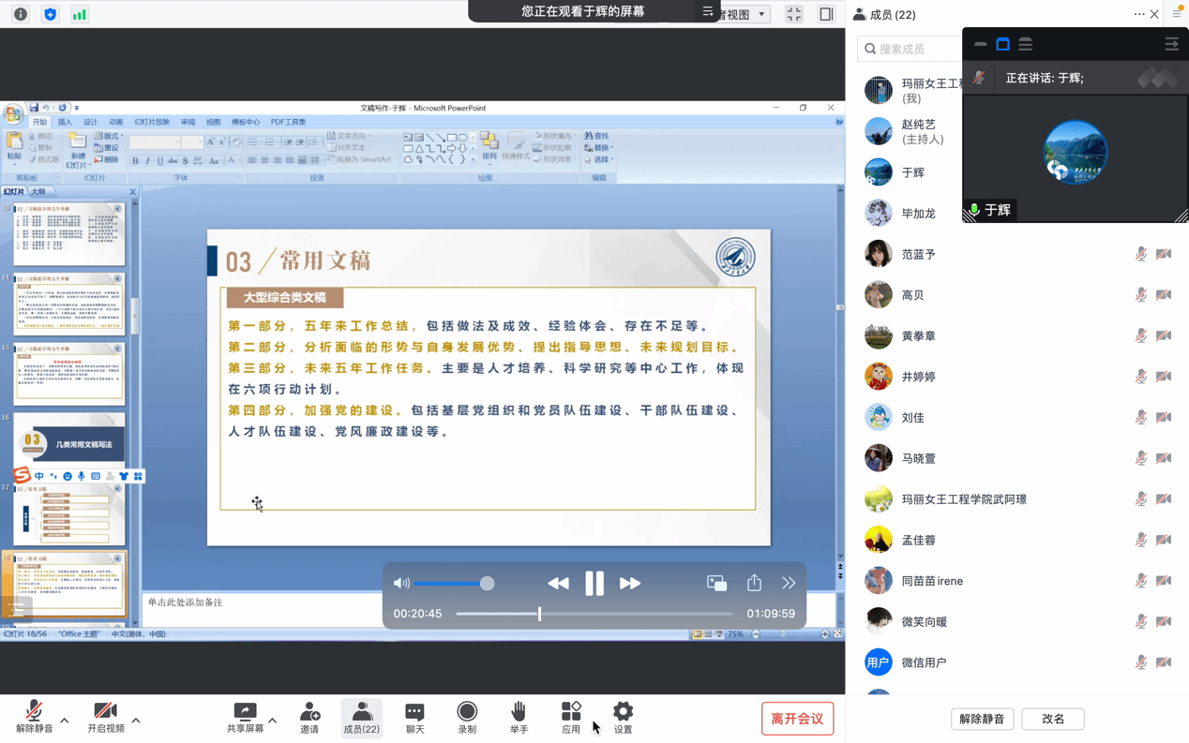The image size is (1189, 743).
Task: Open the Share Screen option
Action: pyautogui.click(x=245, y=718)
